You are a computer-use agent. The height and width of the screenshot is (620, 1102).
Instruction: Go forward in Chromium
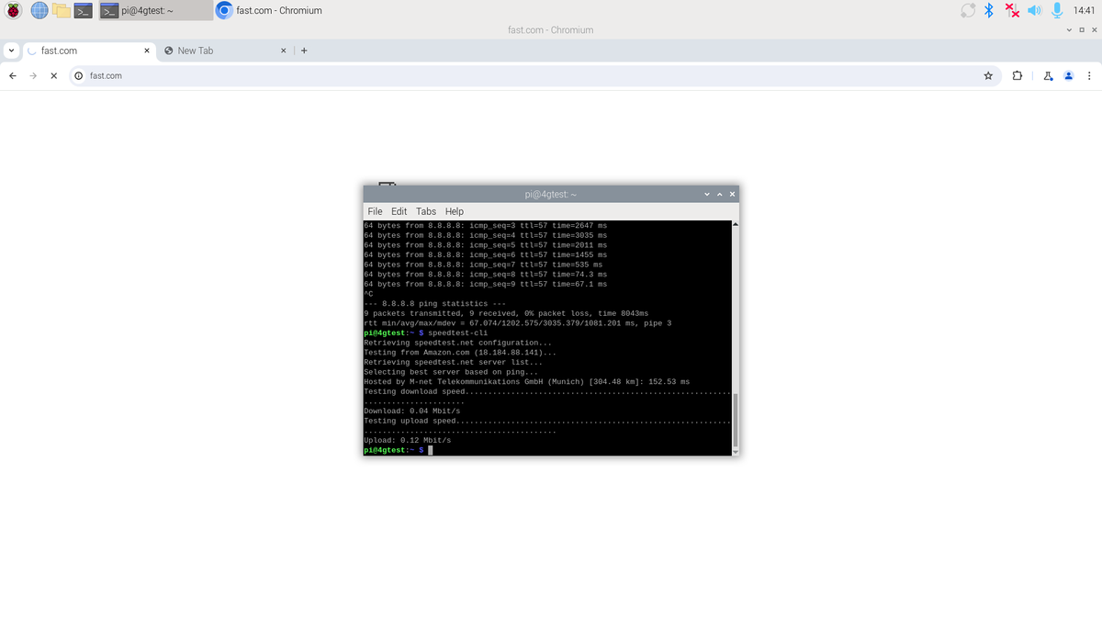click(33, 75)
